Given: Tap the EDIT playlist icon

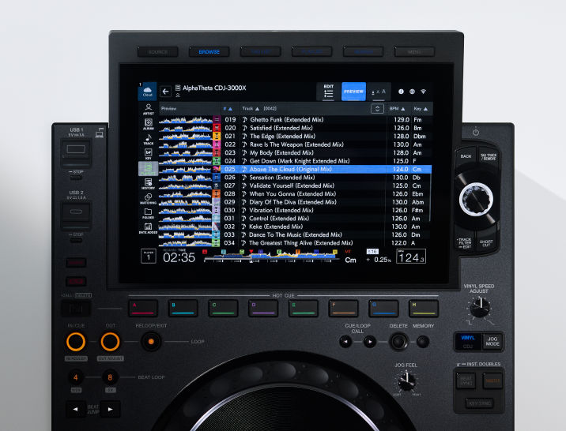Looking at the screenshot, I should point(329,92).
